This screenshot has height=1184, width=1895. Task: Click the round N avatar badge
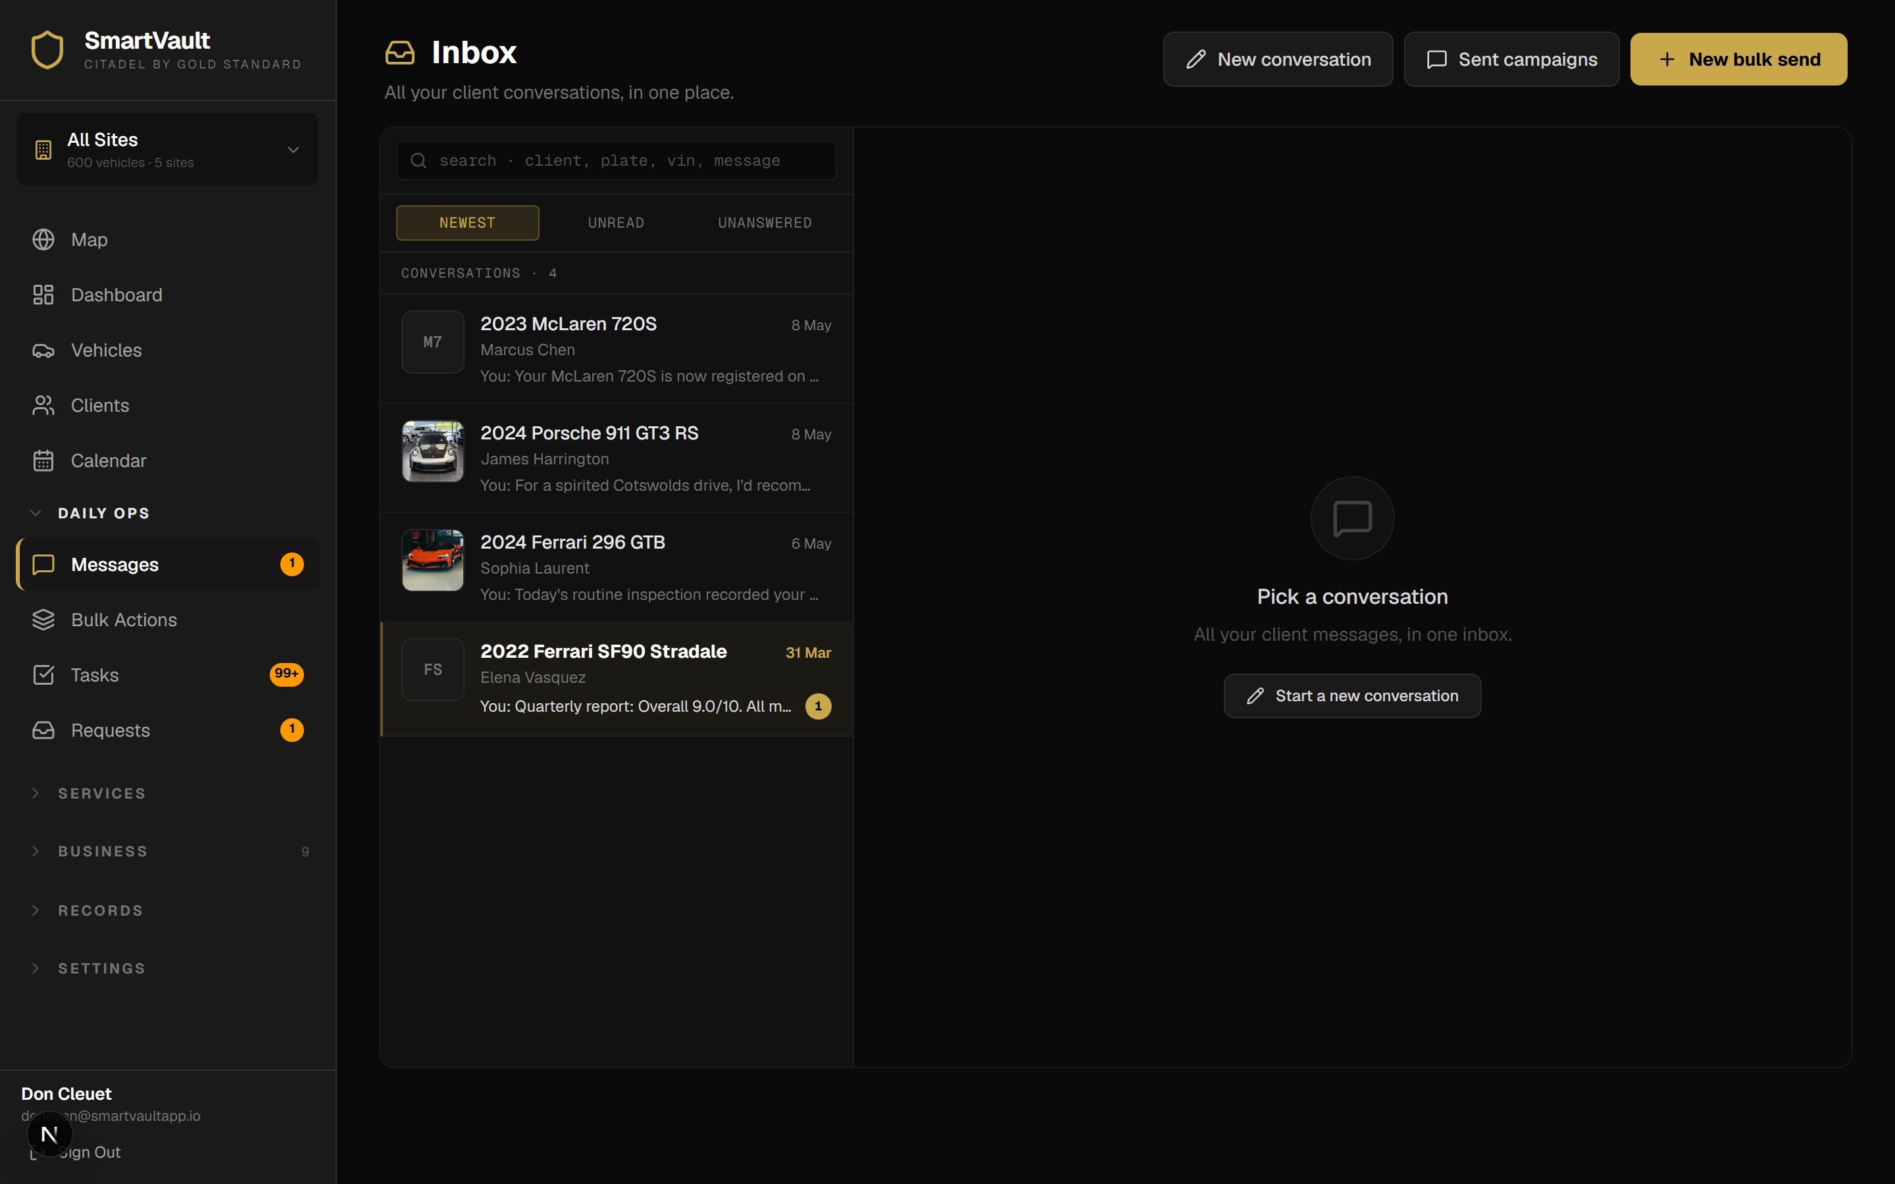click(x=49, y=1134)
